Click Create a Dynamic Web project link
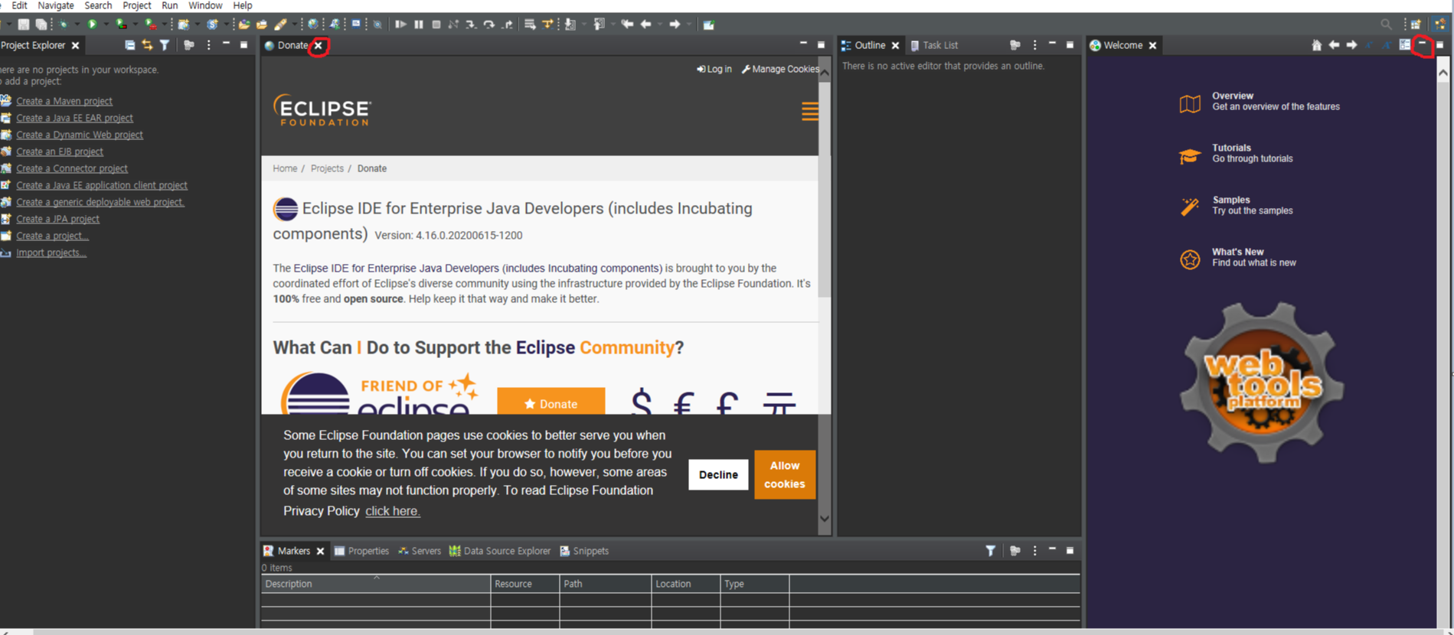Viewport: 1454px width, 635px height. coord(80,135)
